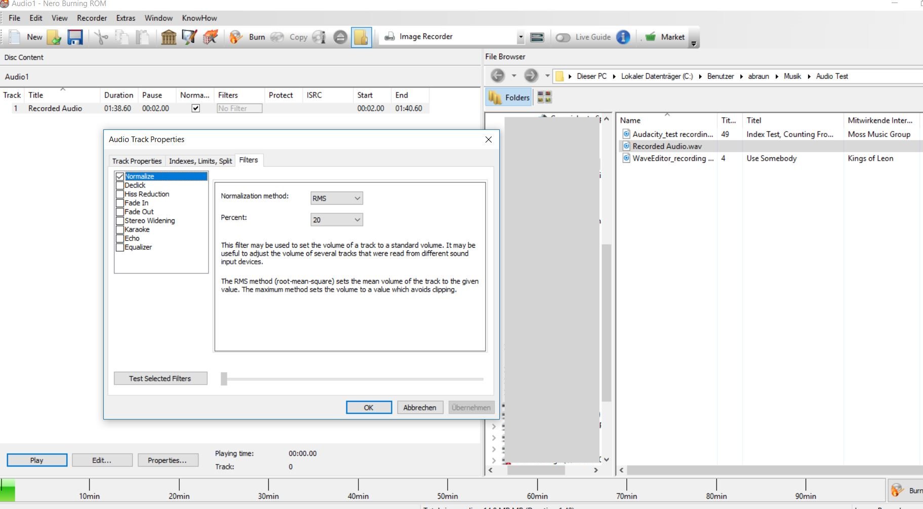Save the compilation with floppy disk icon
The image size is (923, 509).
[x=75, y=37]
